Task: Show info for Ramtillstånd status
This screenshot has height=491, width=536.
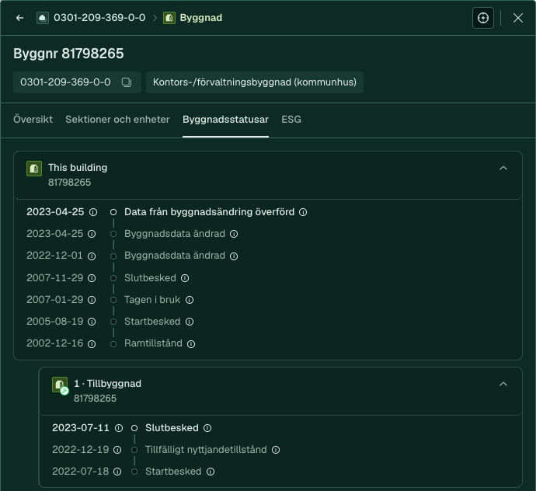Action: point(191,344)
